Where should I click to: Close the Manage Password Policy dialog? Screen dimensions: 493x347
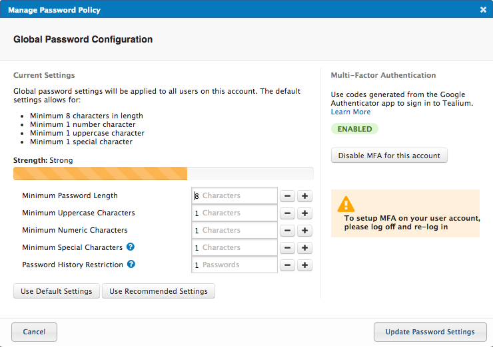(x=483, y=9)
